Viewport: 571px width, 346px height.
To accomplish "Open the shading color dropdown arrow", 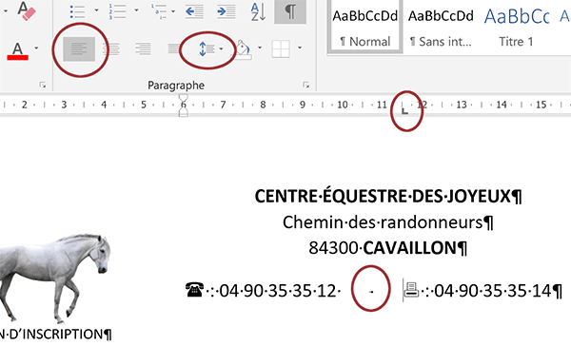I will (260, 48).
